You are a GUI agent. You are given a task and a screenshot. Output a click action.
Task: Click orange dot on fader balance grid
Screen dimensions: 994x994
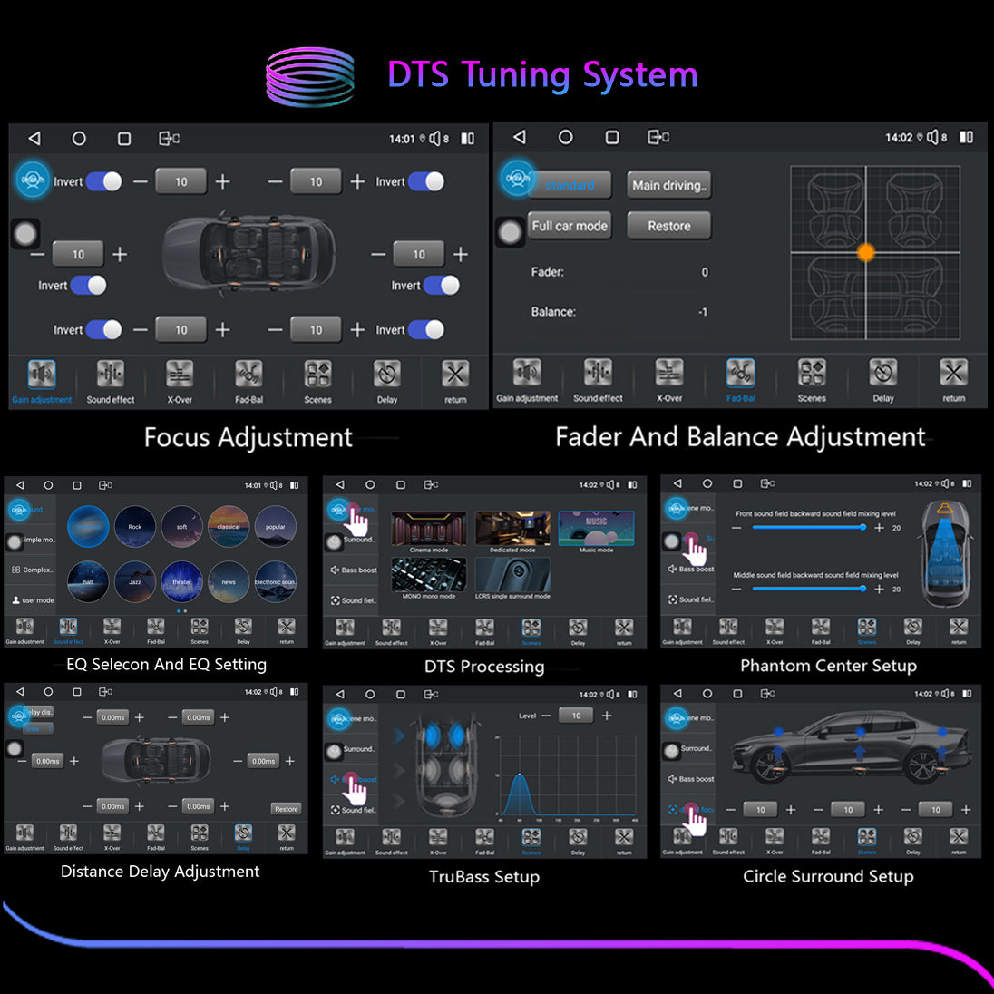[866, 252]
